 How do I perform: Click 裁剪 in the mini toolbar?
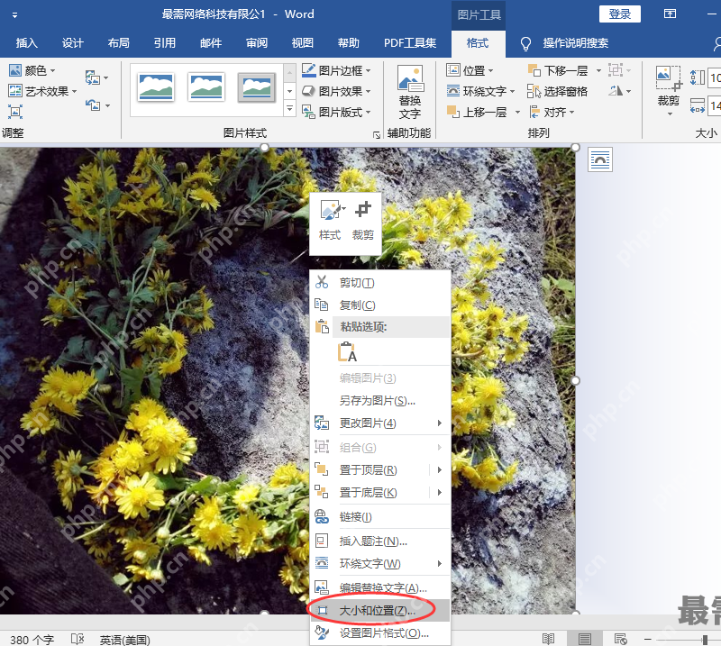coord(363,221)
